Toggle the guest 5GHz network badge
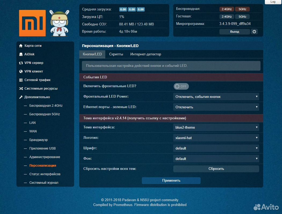The width and height of the screenshot is (282, 214). click(x=242, y=17)
